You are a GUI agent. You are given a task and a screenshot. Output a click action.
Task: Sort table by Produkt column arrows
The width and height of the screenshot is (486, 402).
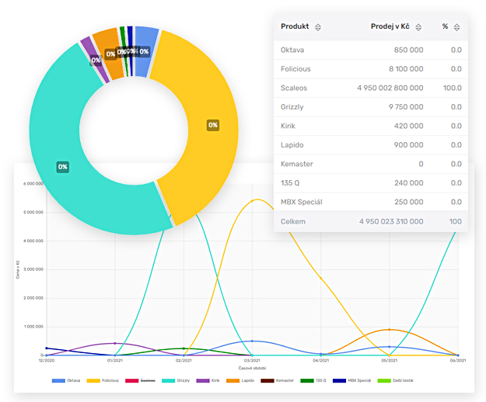point(318,27)
